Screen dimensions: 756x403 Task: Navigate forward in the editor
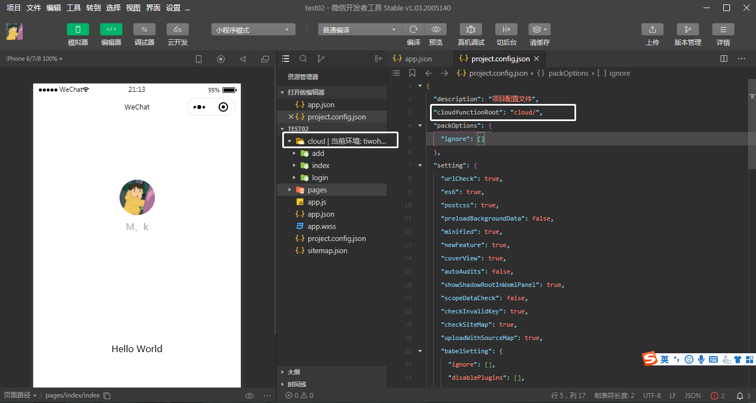pyautogui.click(x=444, y=73)
